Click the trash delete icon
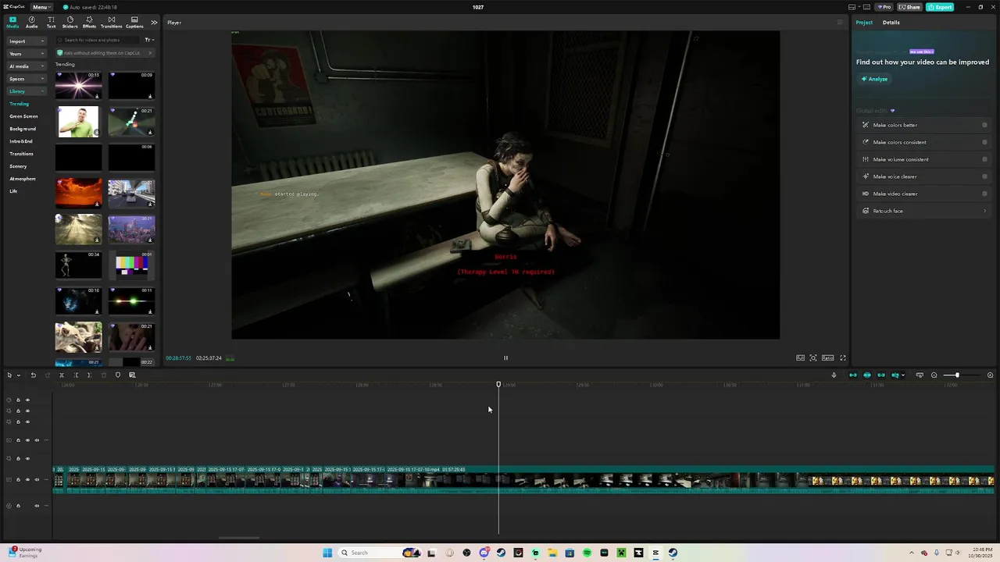The width and height of the screenshot is (1000, 562). click(104, 375)
